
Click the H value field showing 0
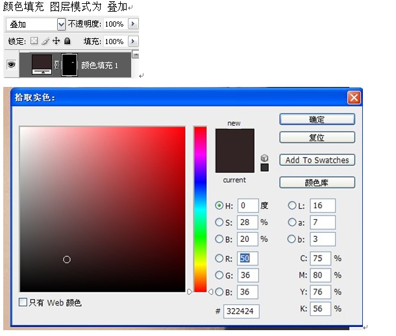pyautogui.click(x=248, y=206)
